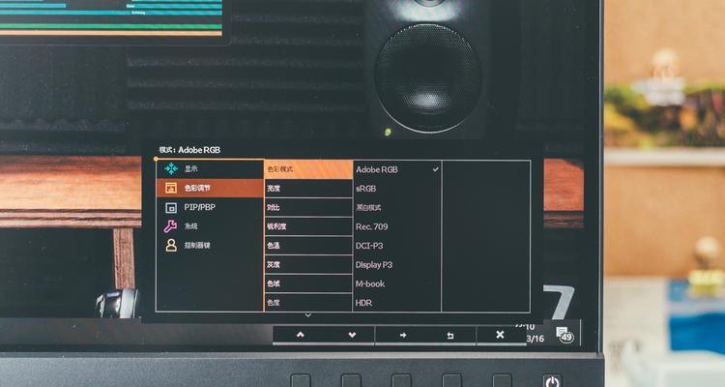Click the monitor power button
Image resolution: width=725 pixels, height=387 pixels.
tap(552, 382)
